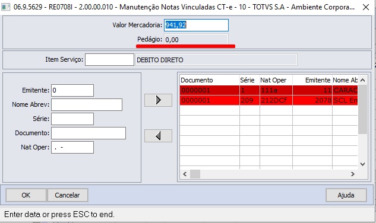The height and width of the screenshot is (223, 376).
Task: Click Série cell 1 in first row
Action: click(x=249, y=90)
